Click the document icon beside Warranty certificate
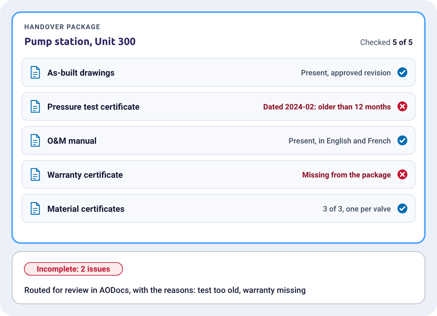This screenshot has height=316, width=437. 35,174
